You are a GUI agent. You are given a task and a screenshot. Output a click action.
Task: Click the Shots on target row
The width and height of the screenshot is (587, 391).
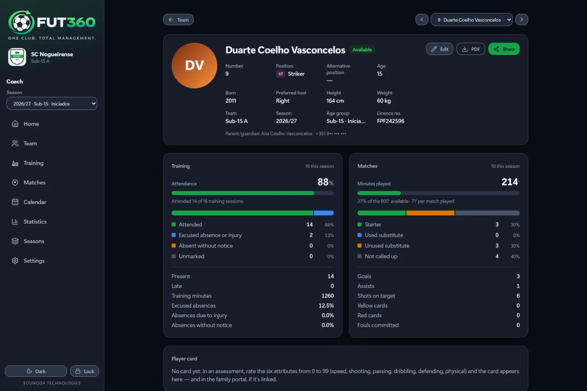coord(438,296)
